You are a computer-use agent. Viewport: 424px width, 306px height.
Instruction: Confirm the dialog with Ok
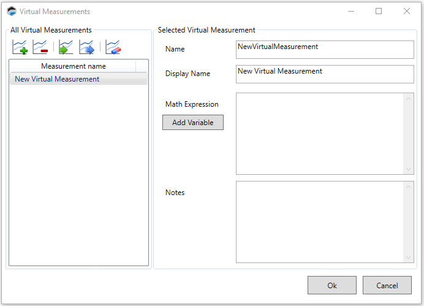coord(331,285)
